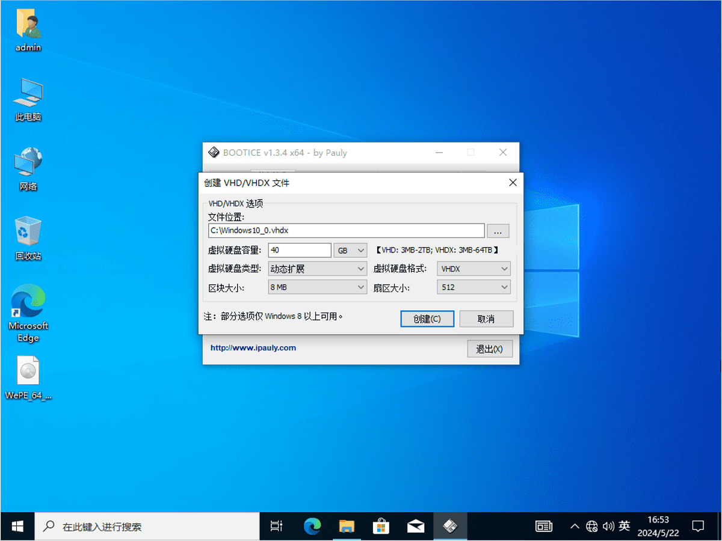Click the 虚拟硬盘容量 input field
722x541 pixels.
coord(300,251)
